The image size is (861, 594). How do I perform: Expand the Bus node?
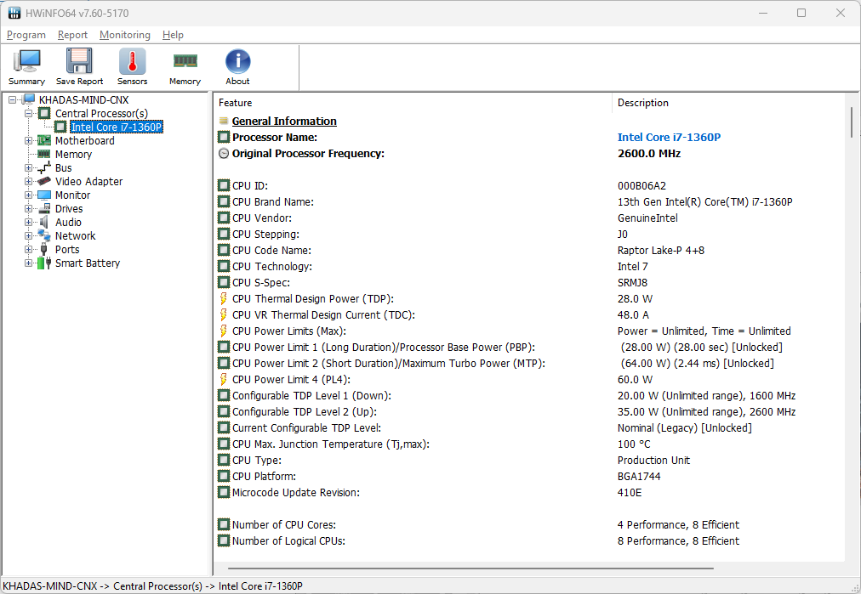click(28, 168)
